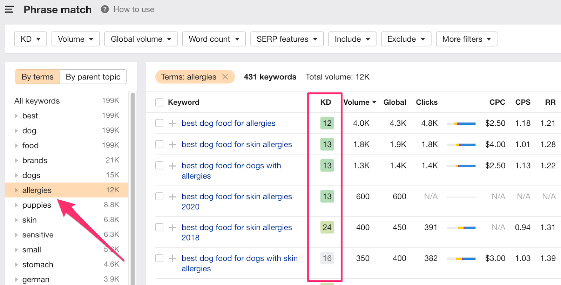Expand the More filters dropdown
This screenshot has width=561, height=285.
(x=466, y=39)
